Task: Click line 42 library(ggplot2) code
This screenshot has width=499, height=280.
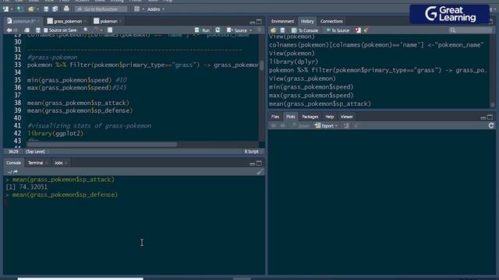Action: 55,133
